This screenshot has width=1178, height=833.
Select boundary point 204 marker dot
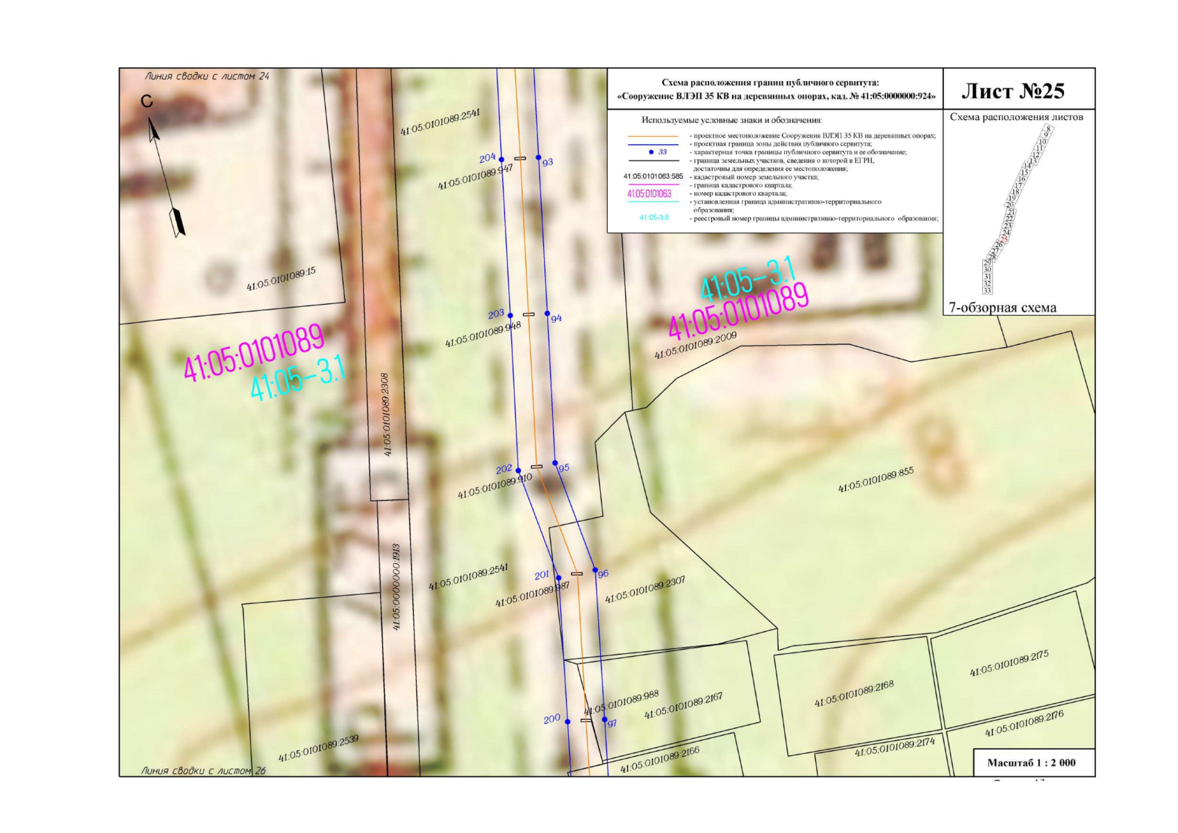[x=502, y=160]
